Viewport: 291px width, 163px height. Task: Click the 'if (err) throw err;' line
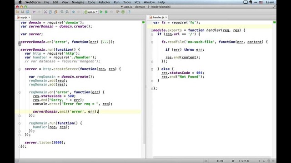185,50
